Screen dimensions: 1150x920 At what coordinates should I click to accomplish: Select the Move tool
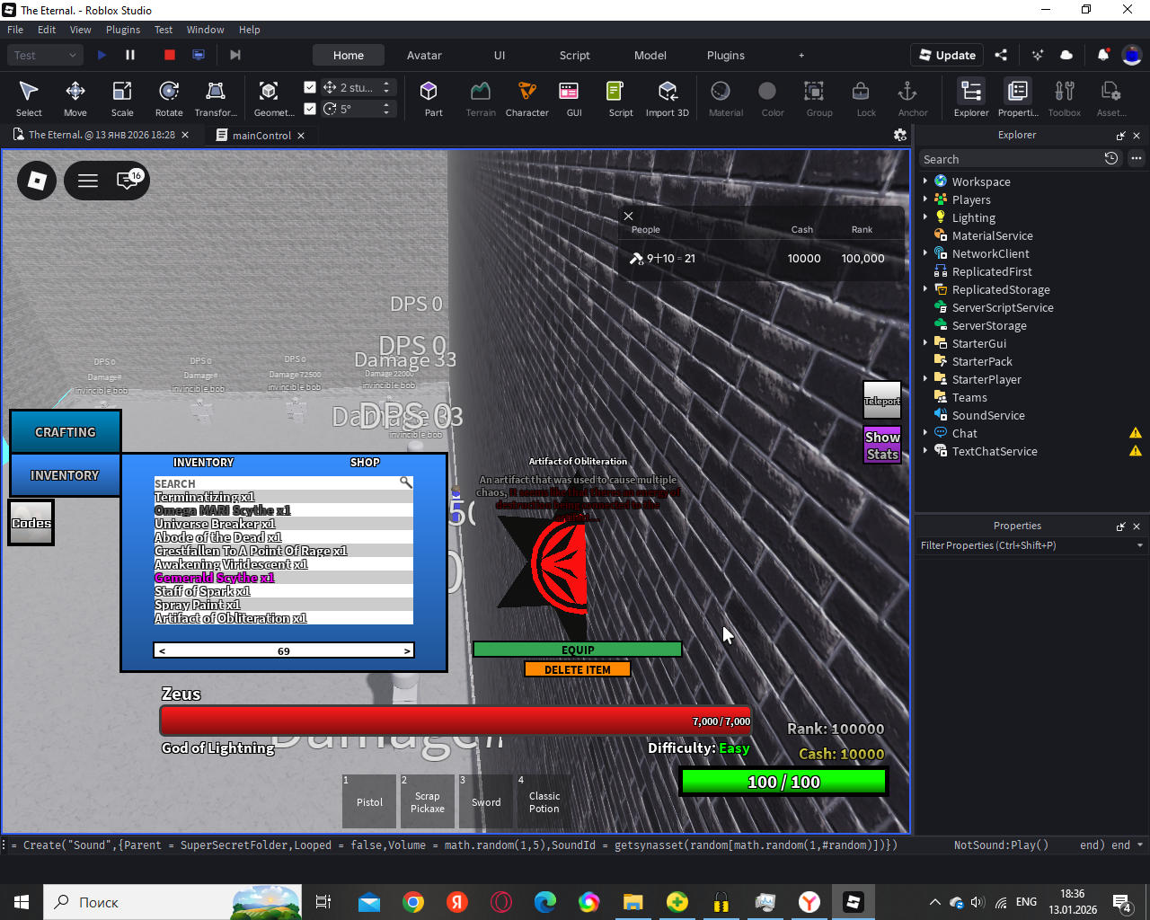[75, 98]
